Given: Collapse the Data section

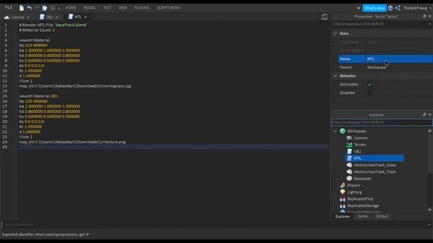Looking at the screenshot, I should (x=335, y=33).
